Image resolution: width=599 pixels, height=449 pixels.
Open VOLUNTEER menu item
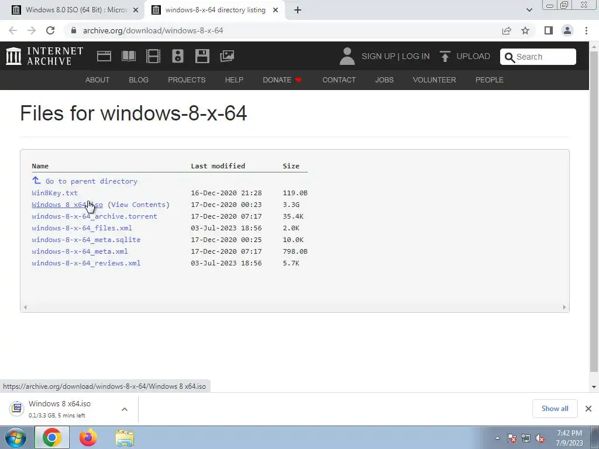click(x=435, y=80)
